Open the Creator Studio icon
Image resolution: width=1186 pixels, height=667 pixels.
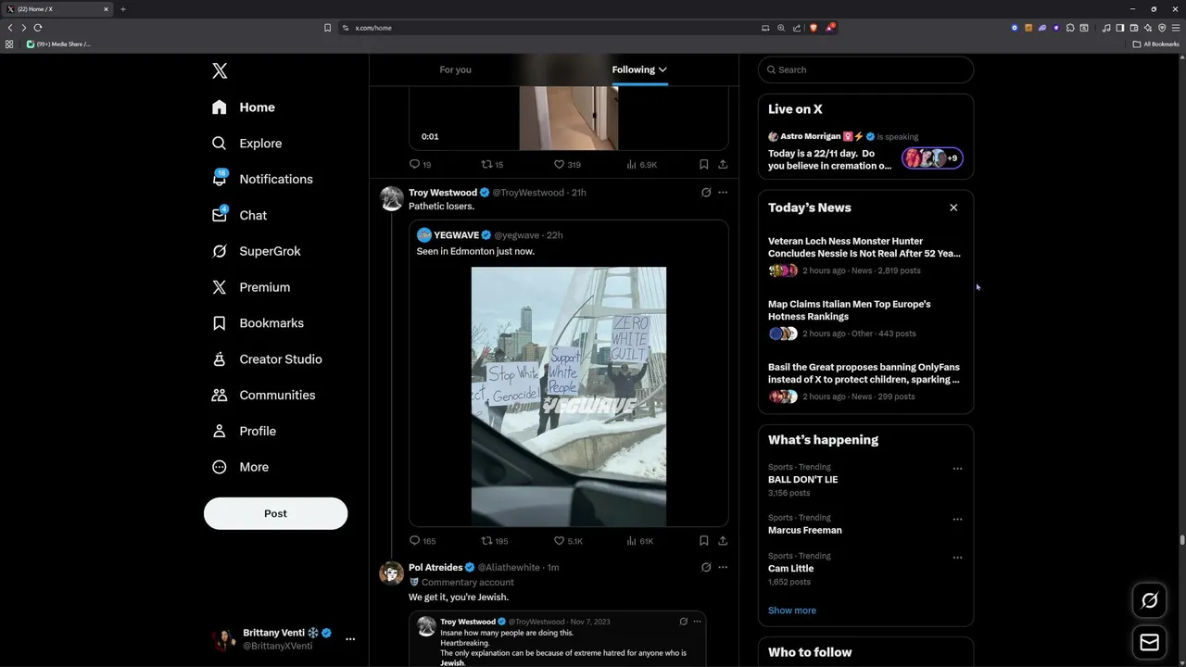click(220, 359)
